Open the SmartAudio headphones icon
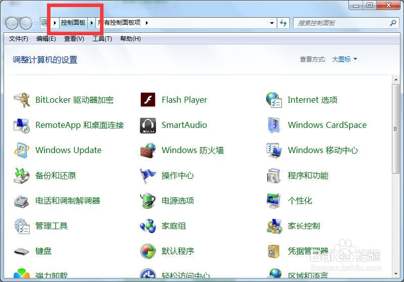The image size is (404, 282). point(148,125)
